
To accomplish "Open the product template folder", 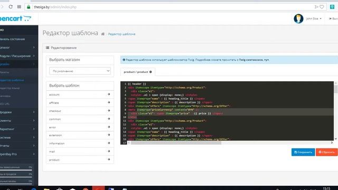I will click(80, 159).
